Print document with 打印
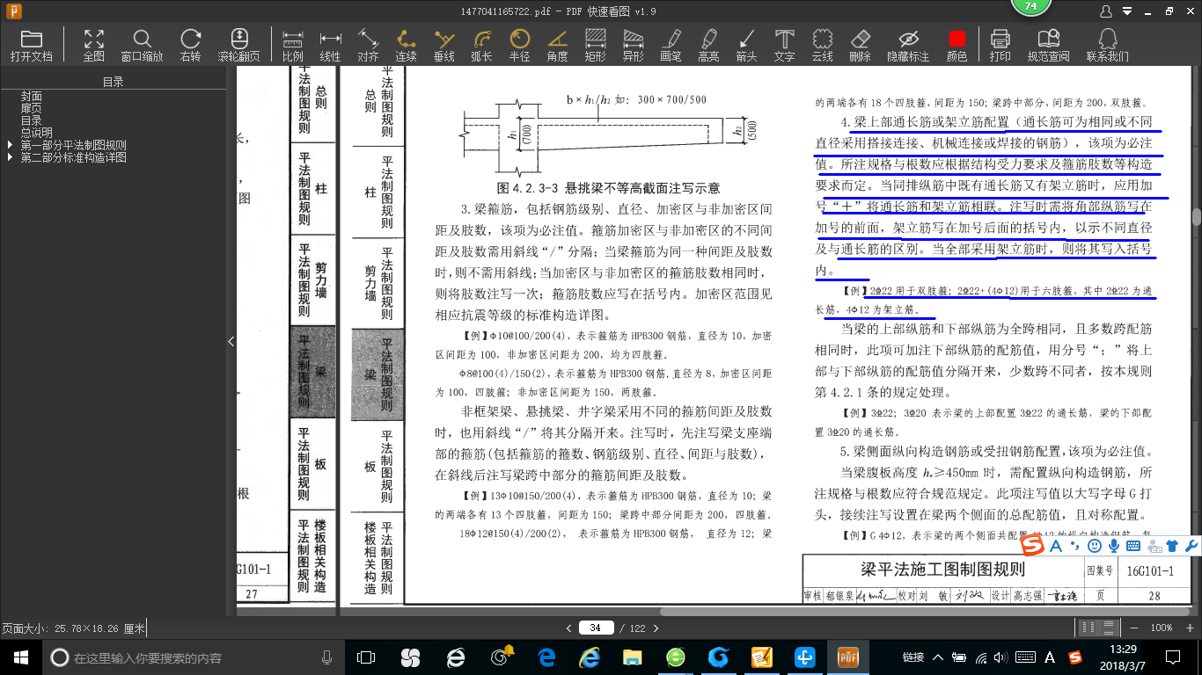The width and height of the screenshot is (1202, 675). pos(1000,45)
